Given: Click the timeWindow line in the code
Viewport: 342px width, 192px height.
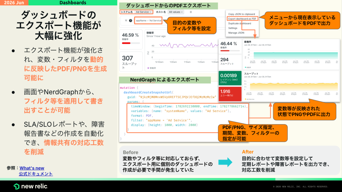Looking at the screenshot, I should tap(188, 106).
